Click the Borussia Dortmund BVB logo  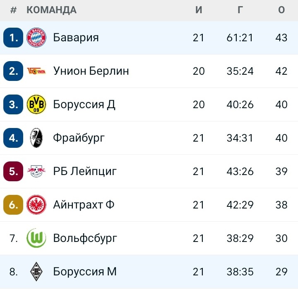click(x=36, y=104)
